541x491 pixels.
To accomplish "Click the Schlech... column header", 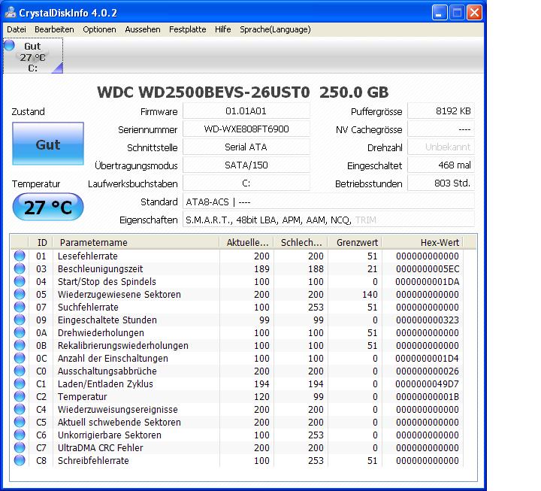I will pyautogui.click(x=301, y=242).
